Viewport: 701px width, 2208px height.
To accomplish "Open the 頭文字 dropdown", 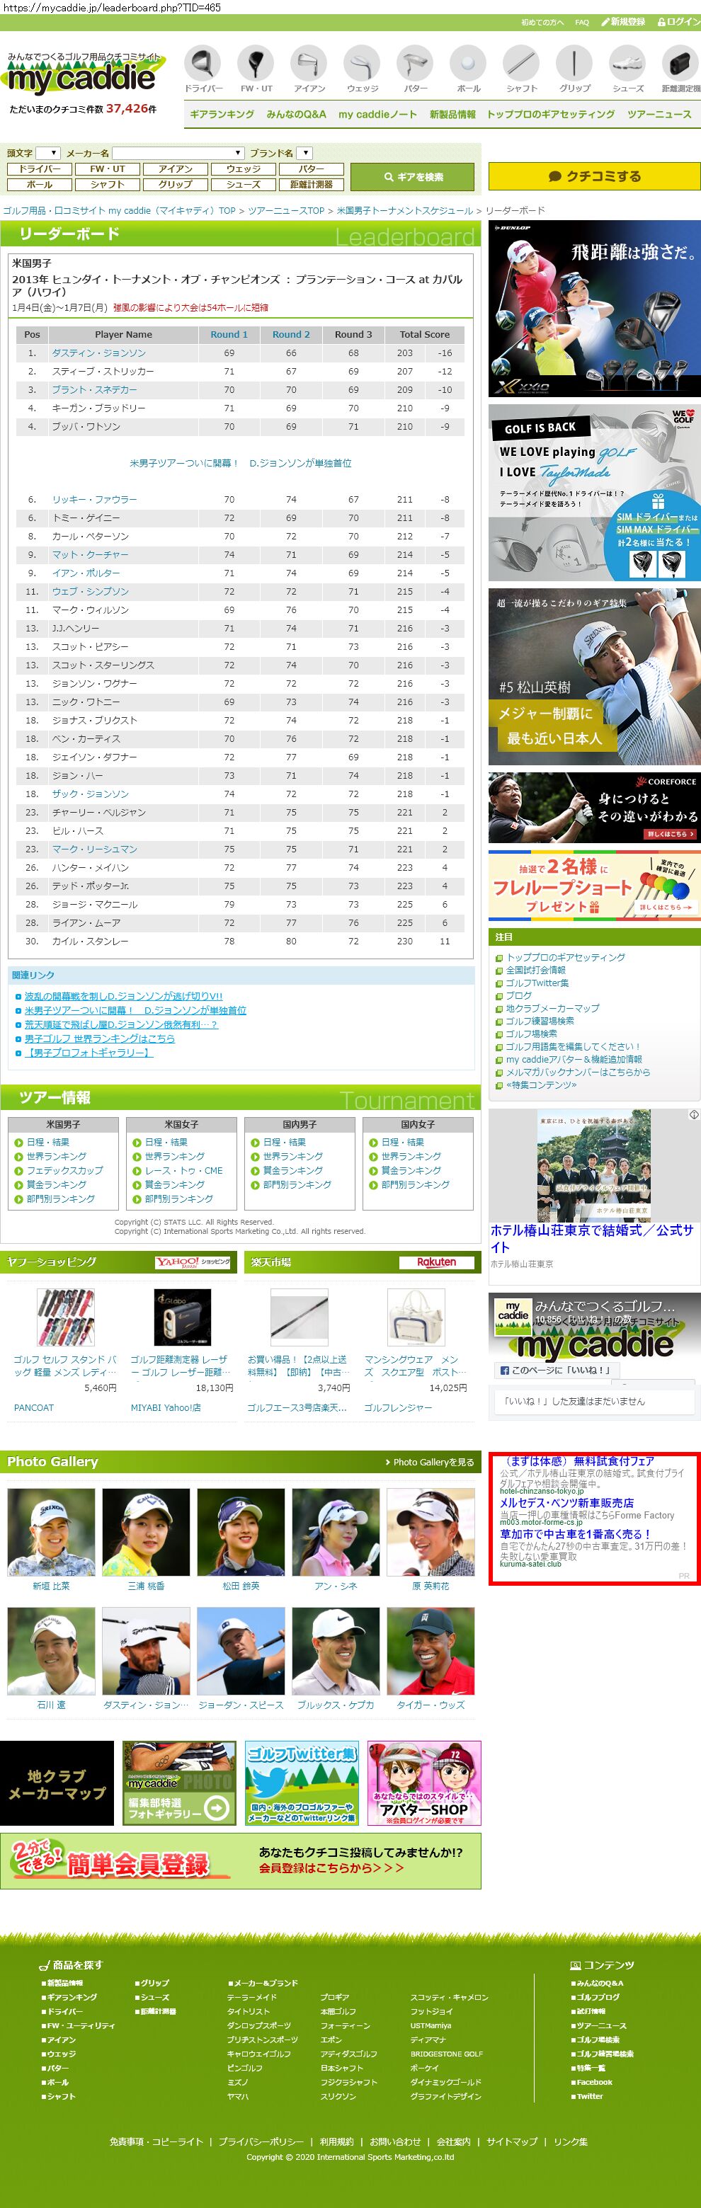I will [48, 153].
